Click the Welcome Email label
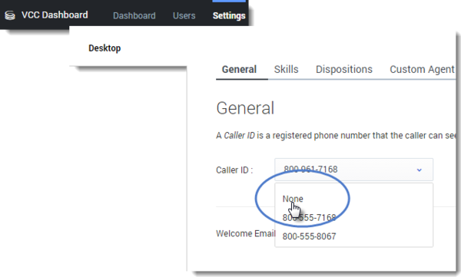Screen dimensions: 461x277 246,233
